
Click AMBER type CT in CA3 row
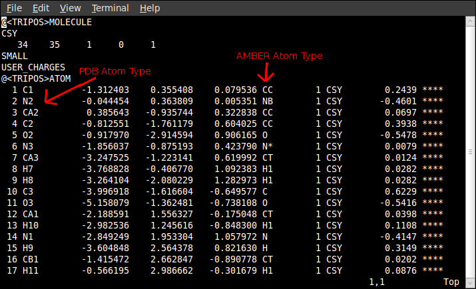pos(268,158)
